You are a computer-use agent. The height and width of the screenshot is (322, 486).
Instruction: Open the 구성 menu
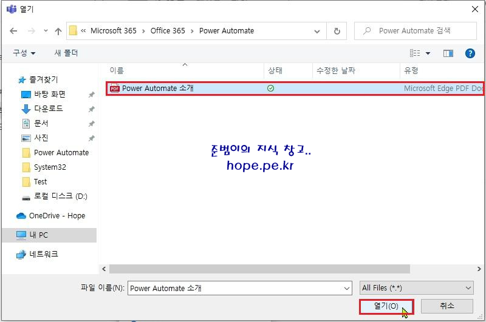24,53
